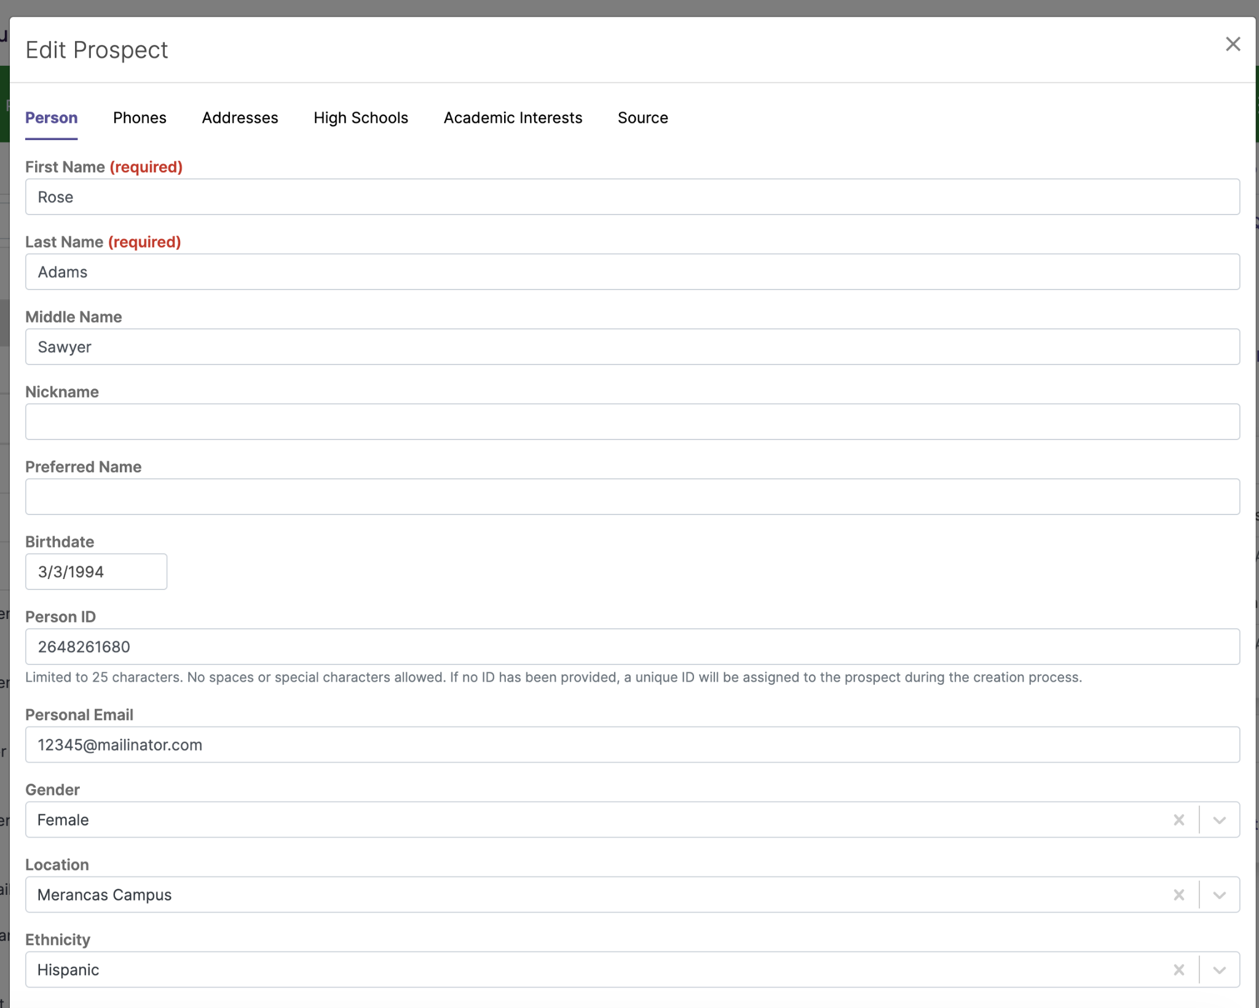
Task: Open the Addresses tab
Action: coord(240,117)
